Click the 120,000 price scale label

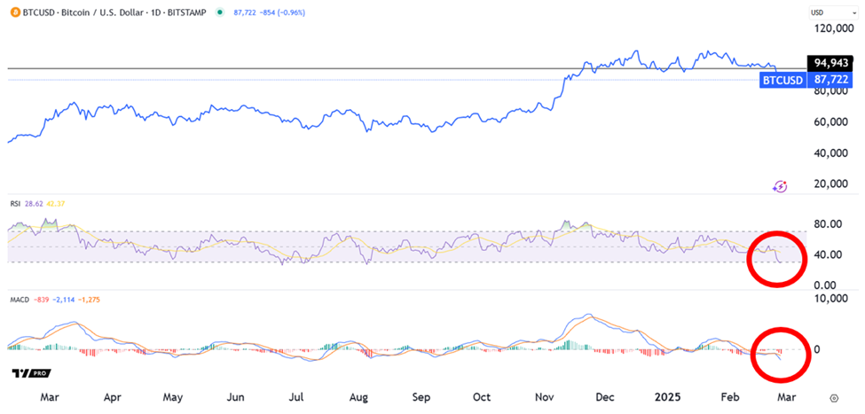click(x=834, y=29)
